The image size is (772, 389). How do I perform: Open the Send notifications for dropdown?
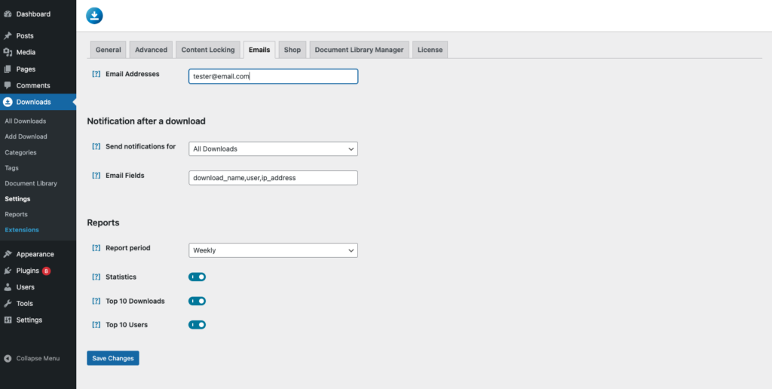coord(273,149)
